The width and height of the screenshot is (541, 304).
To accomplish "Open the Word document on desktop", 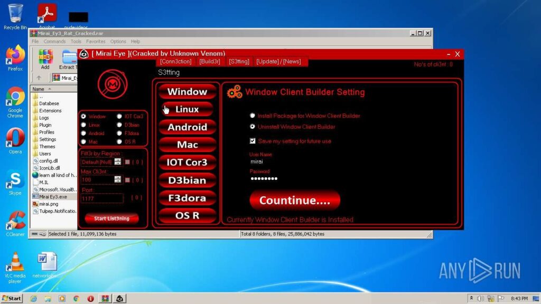I will coord(46,265).
